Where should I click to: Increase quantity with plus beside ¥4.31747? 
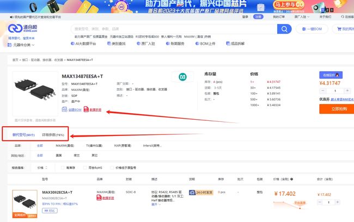tap(347, 91)
